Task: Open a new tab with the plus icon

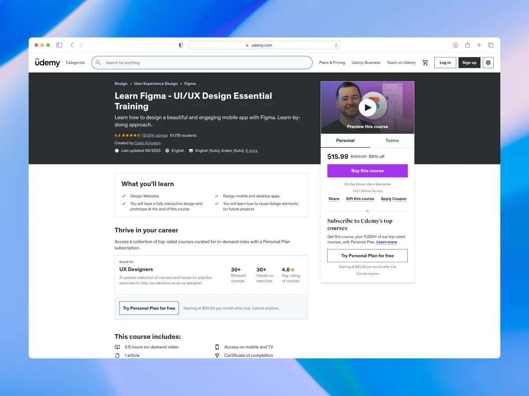Action: pyautogui.click(x=479, y=45)
